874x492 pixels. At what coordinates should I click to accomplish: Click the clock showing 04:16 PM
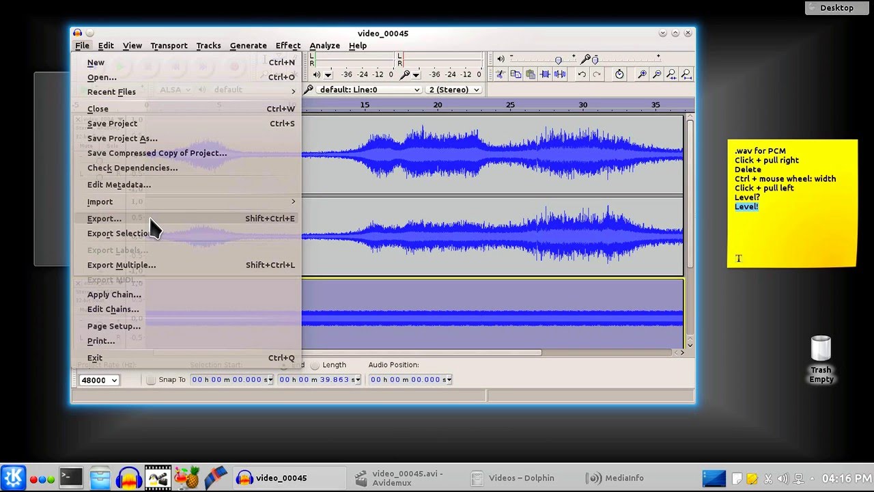click(x=847, y=478)
